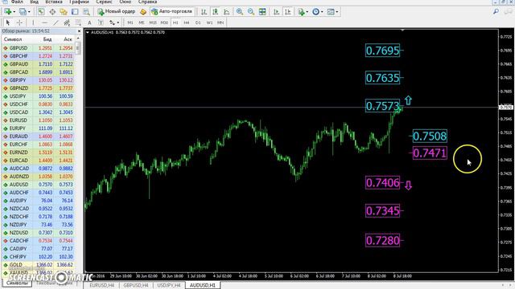Close the Market Watch panel
Viewport: 515px width, 289px height.
point(79,31)
